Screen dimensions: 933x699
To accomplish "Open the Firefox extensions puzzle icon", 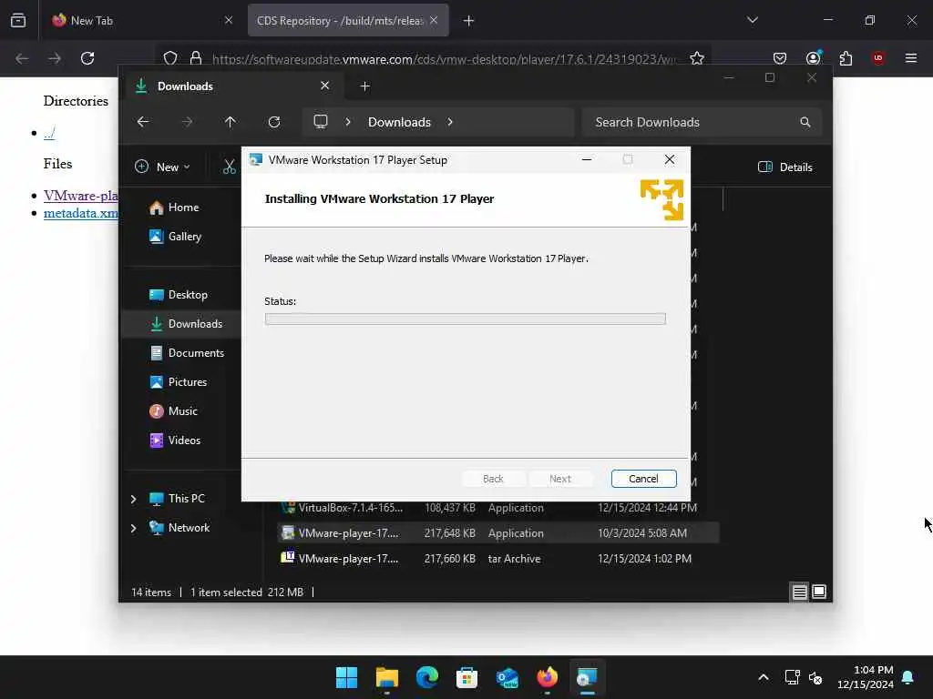I will pos(846,58).
